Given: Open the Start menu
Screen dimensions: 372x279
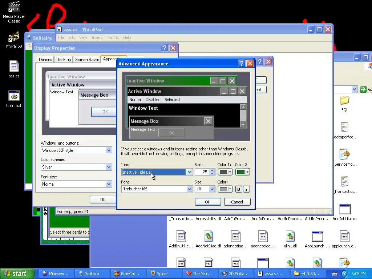Looking at the screenshot, I should [17, 274].
